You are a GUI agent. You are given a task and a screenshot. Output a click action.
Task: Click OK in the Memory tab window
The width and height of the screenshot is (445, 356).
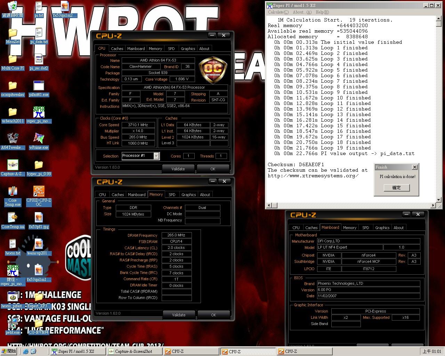(x=213, y=315)
